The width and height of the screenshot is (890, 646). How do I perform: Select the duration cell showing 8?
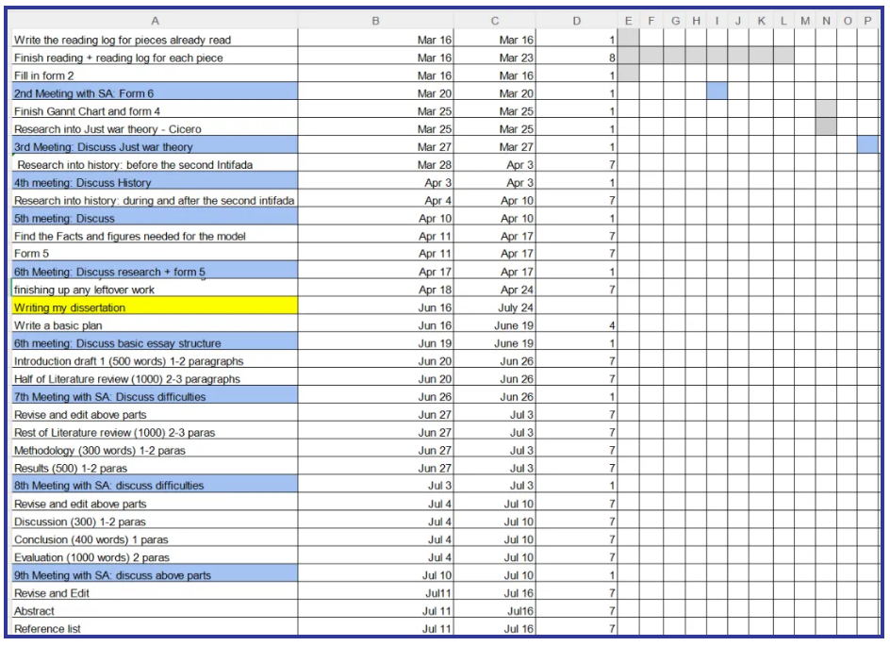point(576,58)
